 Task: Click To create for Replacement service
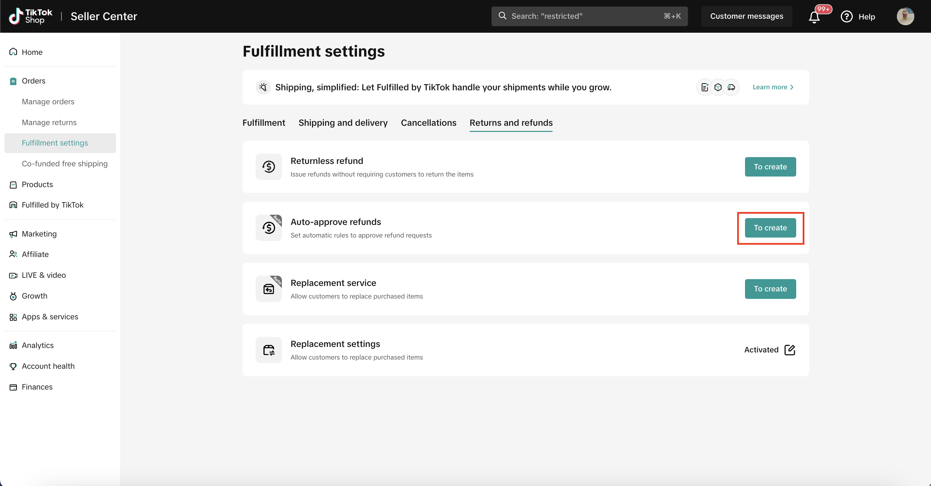coord(770,289)
